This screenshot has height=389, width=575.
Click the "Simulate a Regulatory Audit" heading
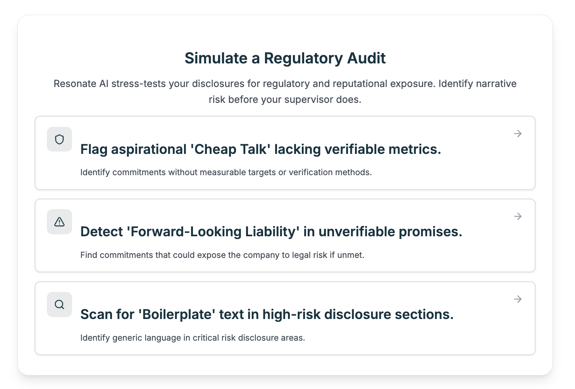(285, 58)
